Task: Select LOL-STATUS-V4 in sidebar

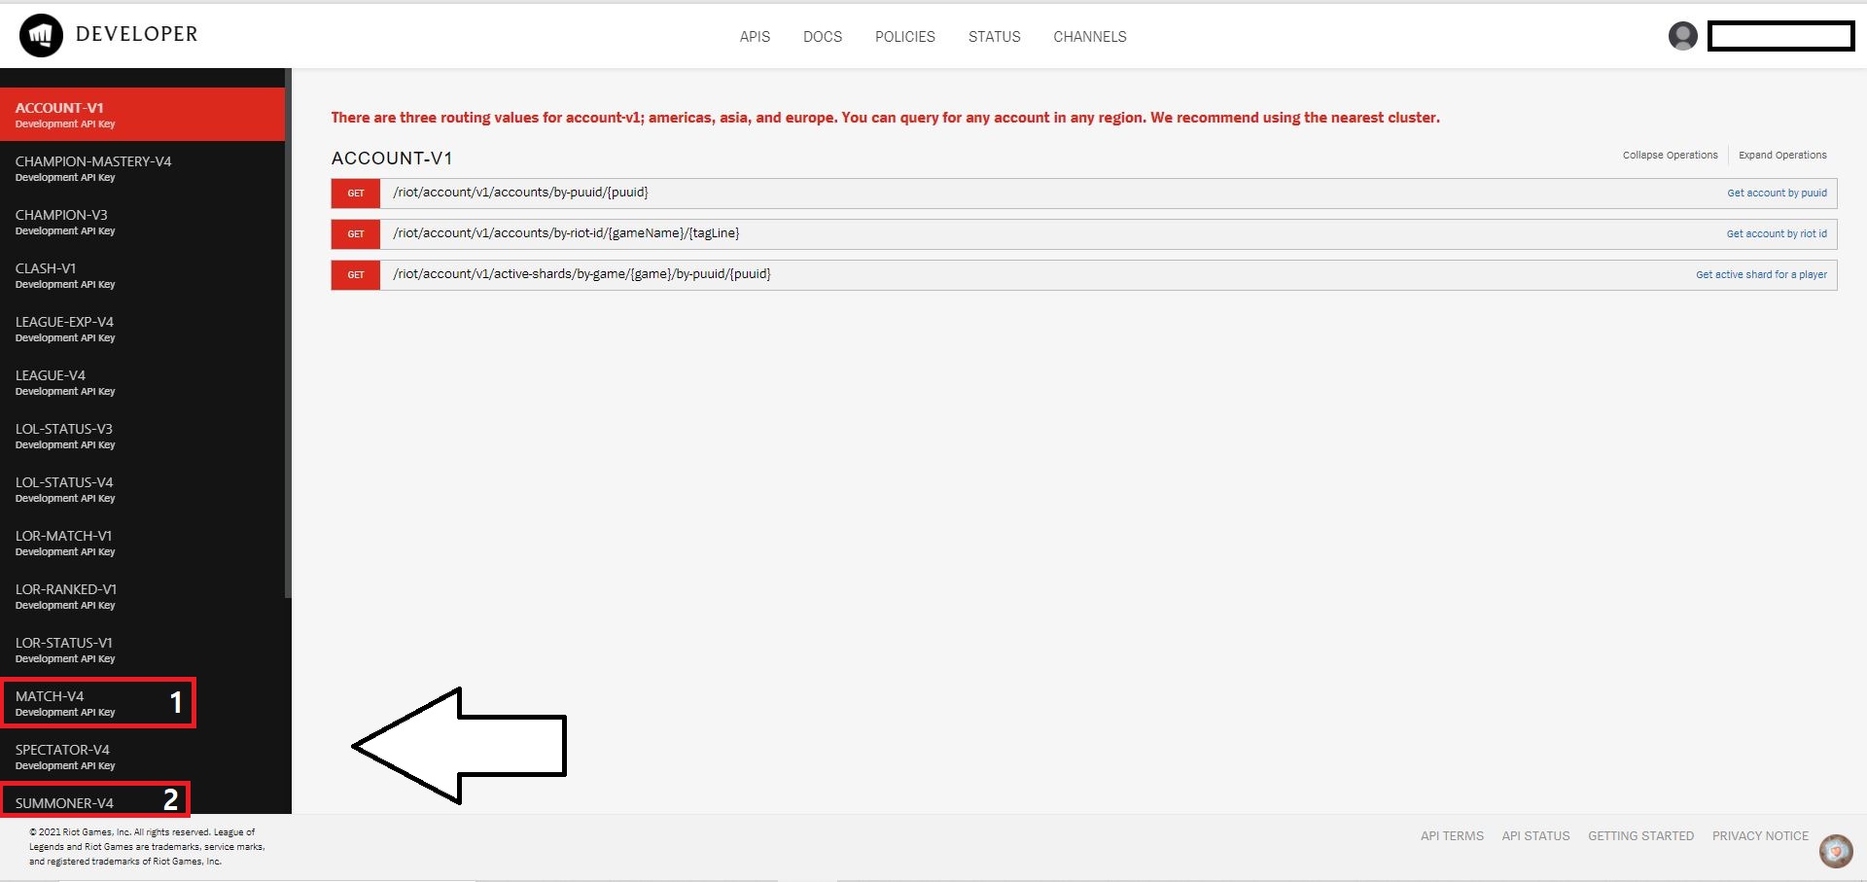Action: (x=142, y=489)
